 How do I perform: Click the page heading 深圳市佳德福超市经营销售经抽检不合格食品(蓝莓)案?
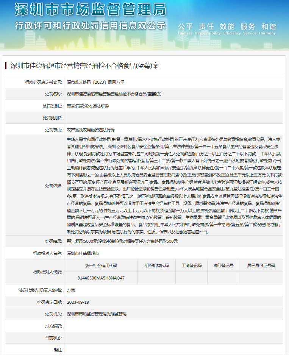click(x=84, y=66)
